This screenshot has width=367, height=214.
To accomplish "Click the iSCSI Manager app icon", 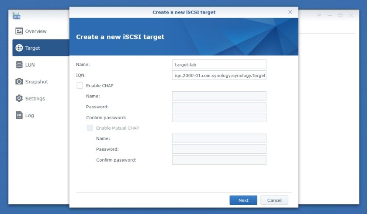I will pos(17,16).
